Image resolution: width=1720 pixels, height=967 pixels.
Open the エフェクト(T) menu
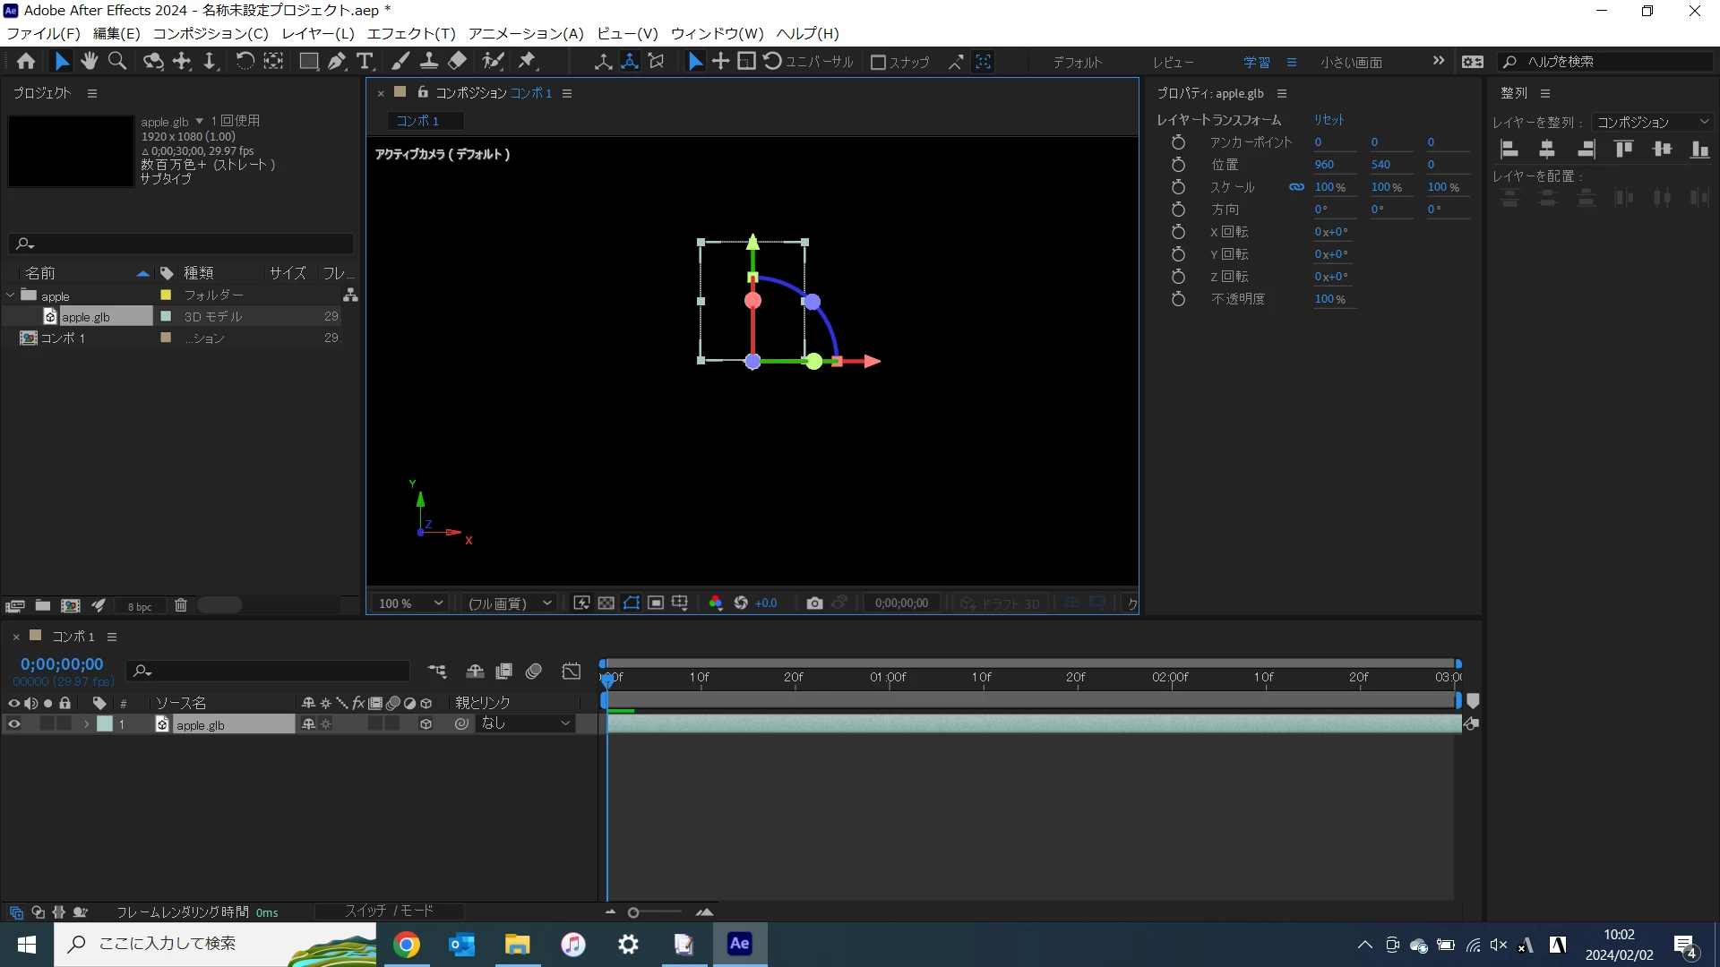(411, 33)
